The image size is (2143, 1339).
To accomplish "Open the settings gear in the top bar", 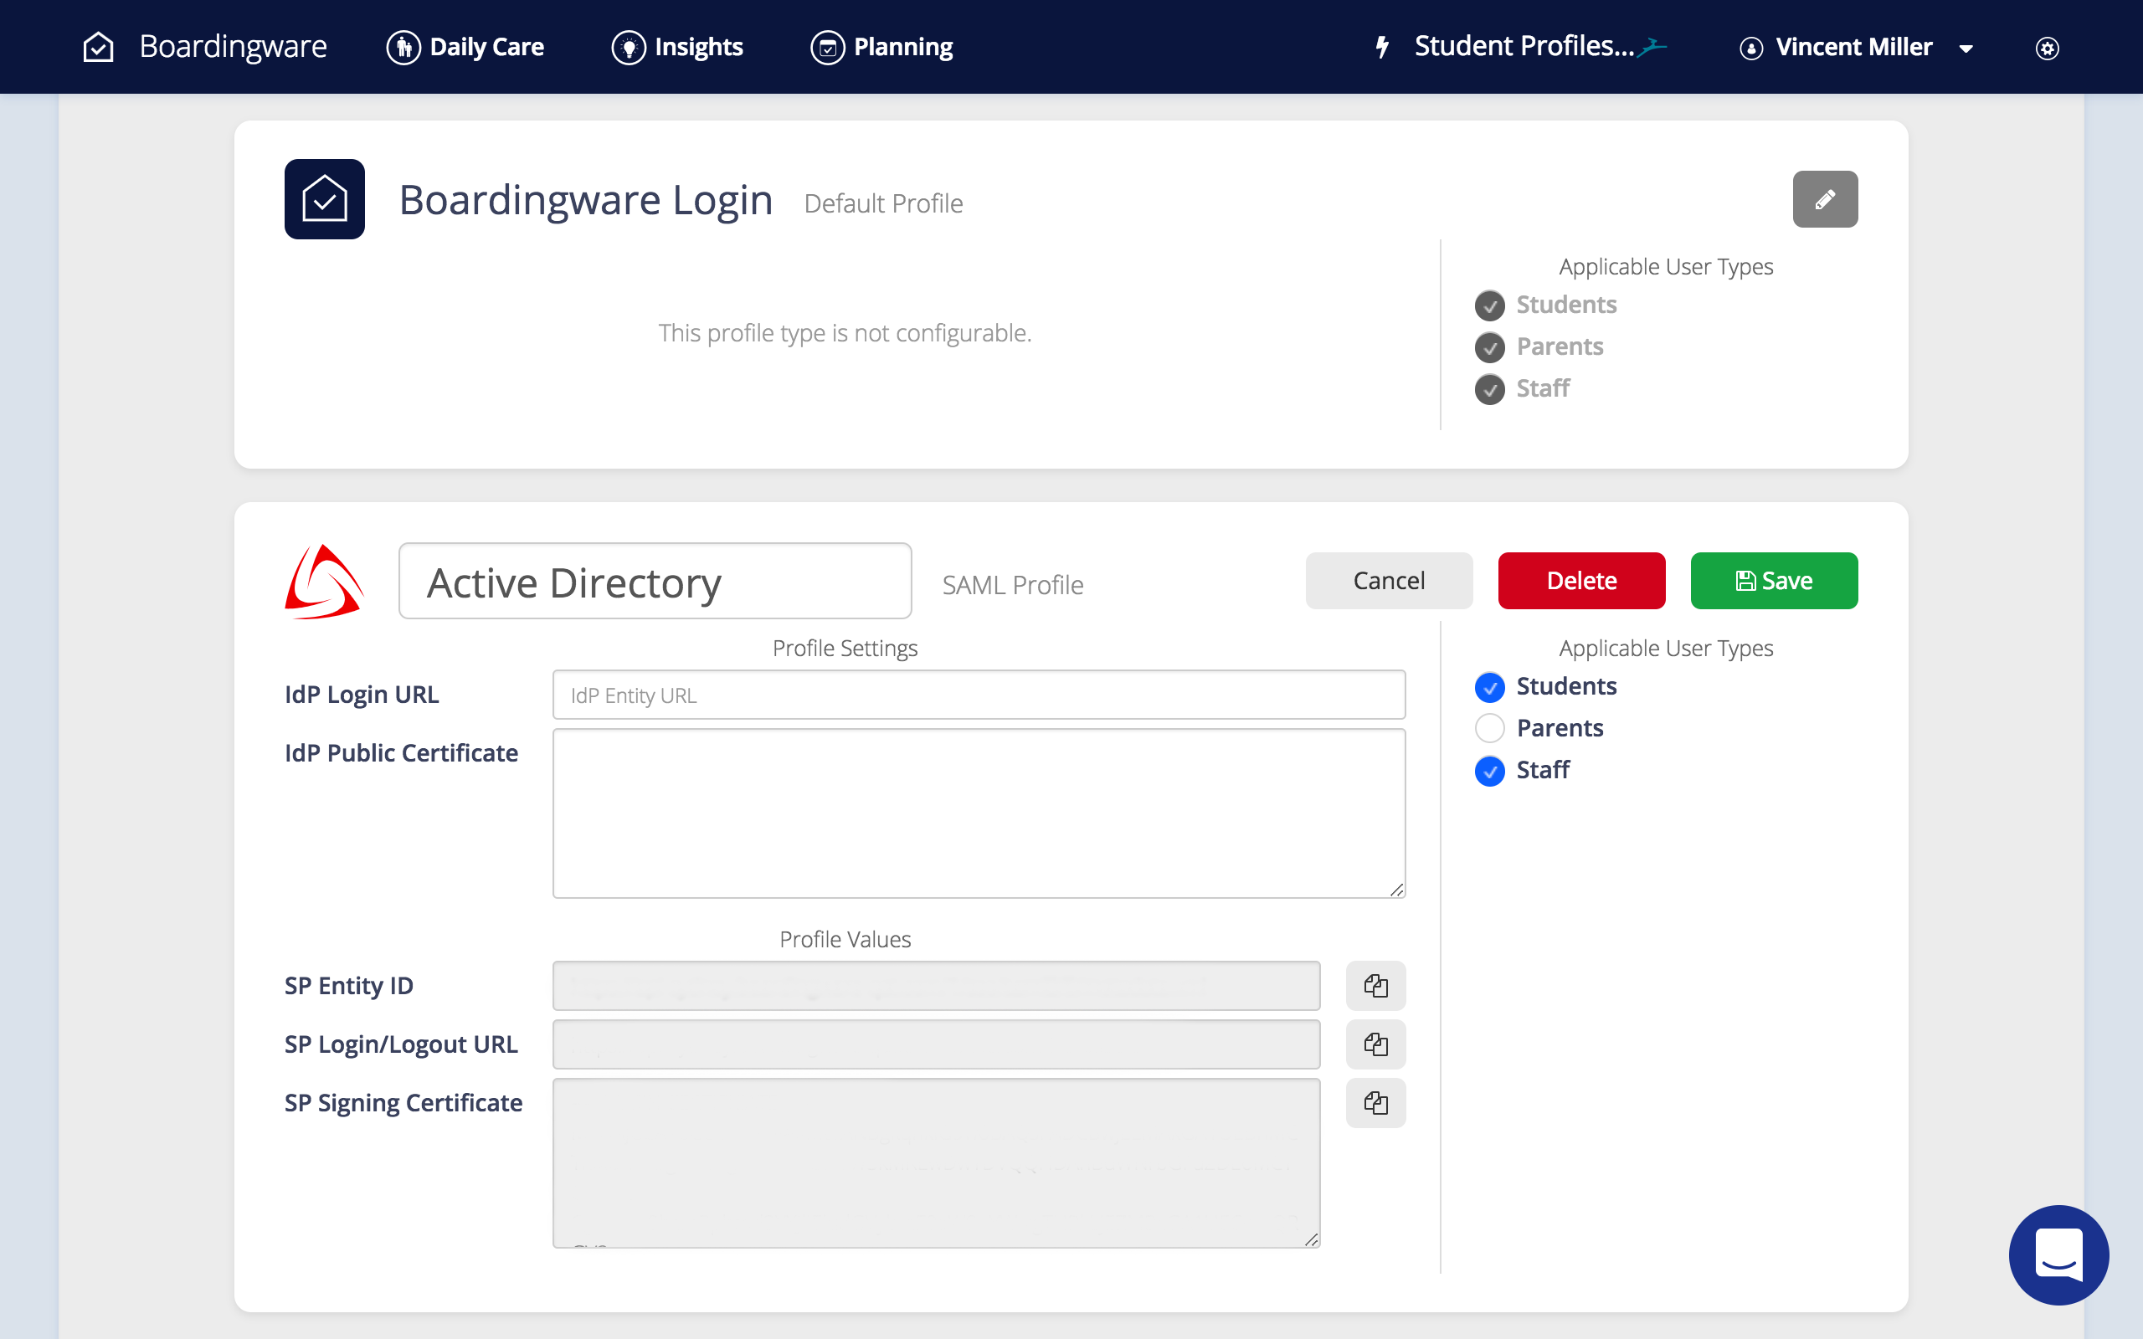I will pos(2047,47).
